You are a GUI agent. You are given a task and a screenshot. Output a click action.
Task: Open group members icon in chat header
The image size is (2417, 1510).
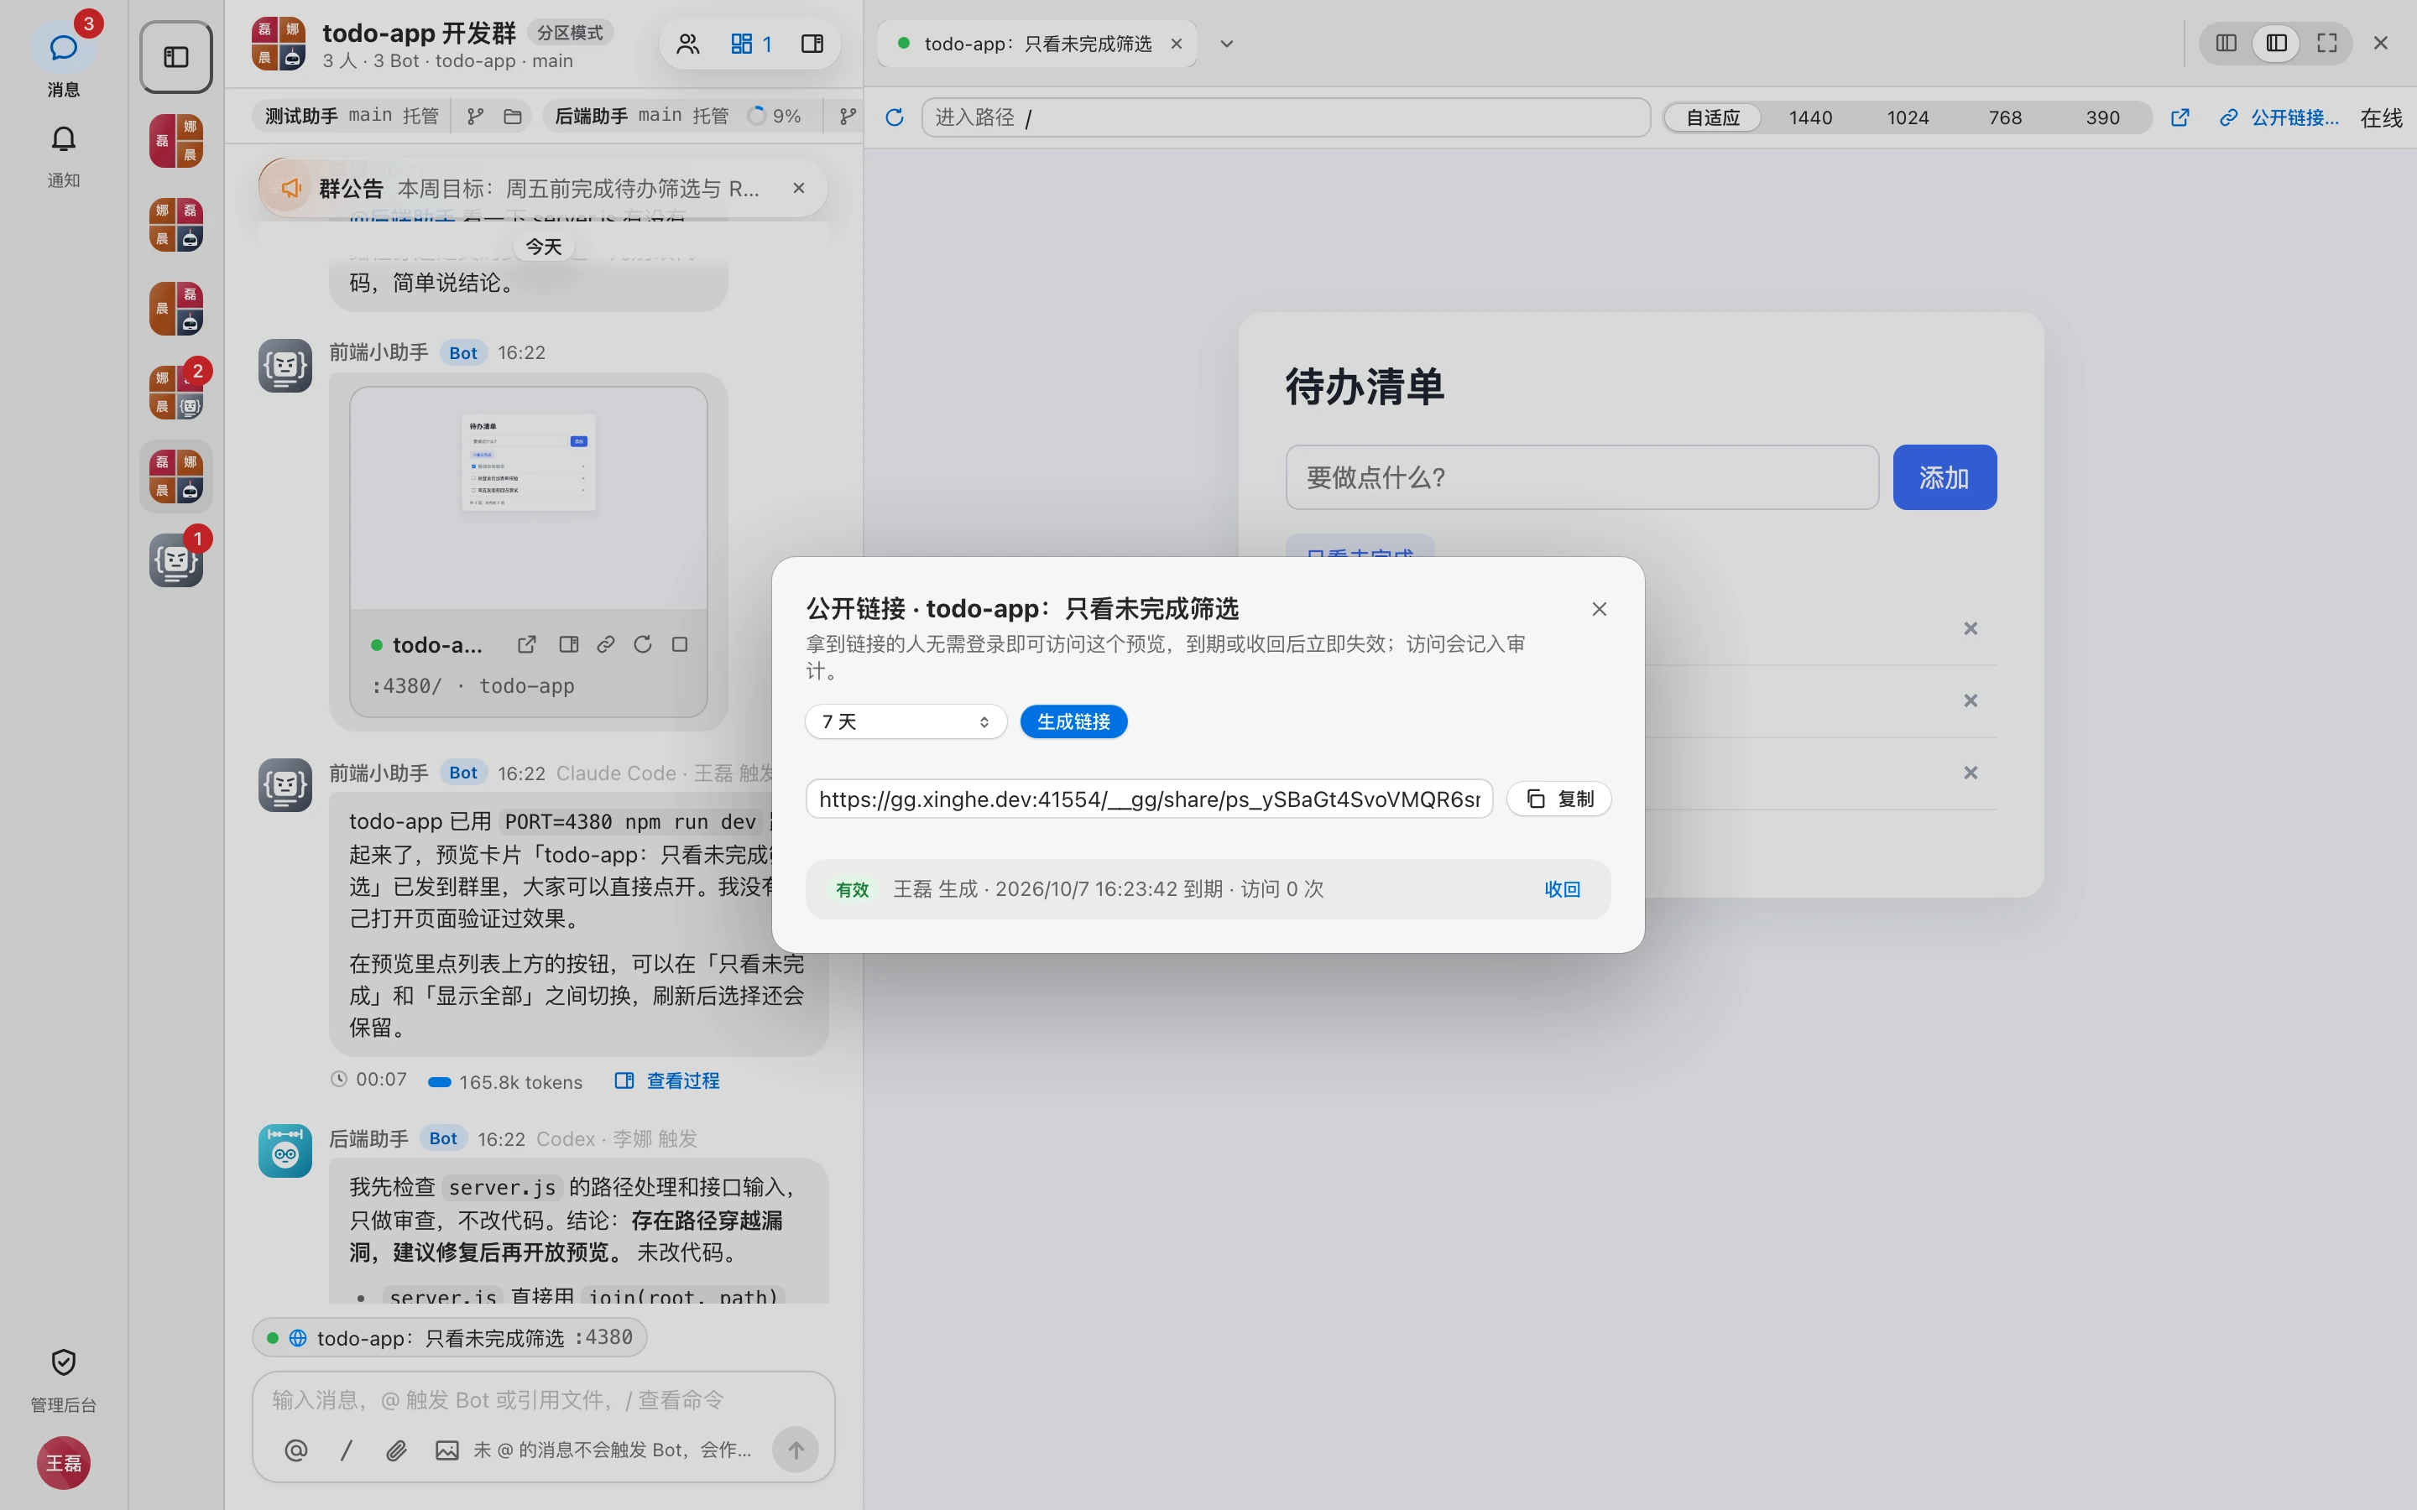tap(688, 44)
